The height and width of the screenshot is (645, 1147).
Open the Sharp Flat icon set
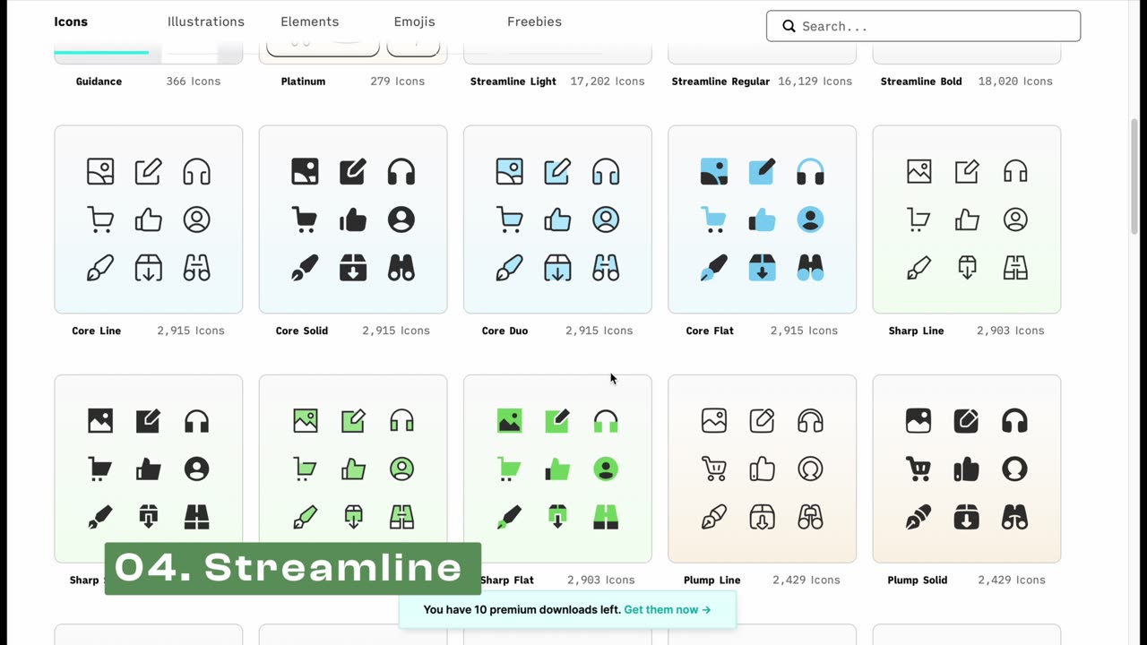557,469
